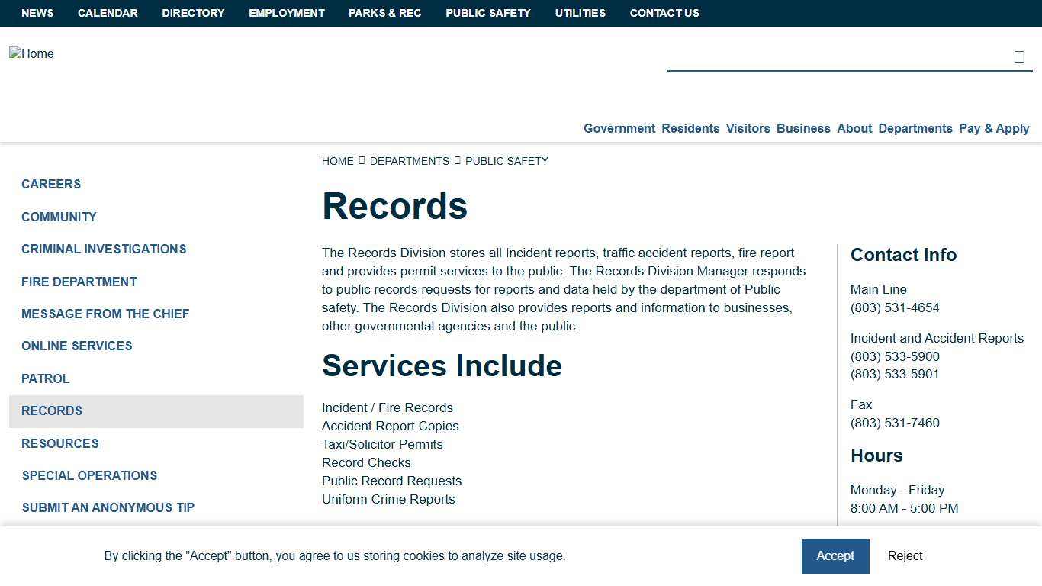Select CONTACT US in the top navigation
The width and height of the screenshot is (1042, 586).
tap(664, 13)
